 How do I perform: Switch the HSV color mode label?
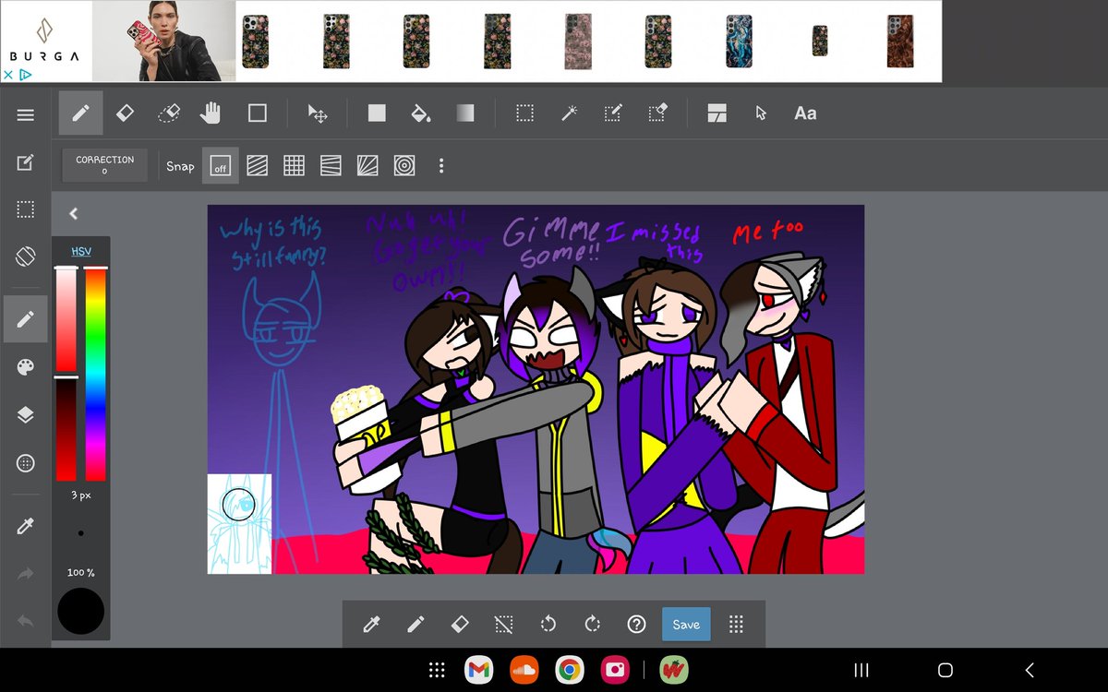click(x=81, y=252)
